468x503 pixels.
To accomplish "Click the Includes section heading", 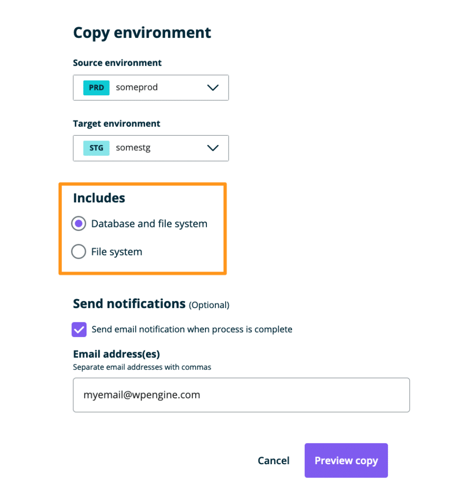I will click(99, 198).
